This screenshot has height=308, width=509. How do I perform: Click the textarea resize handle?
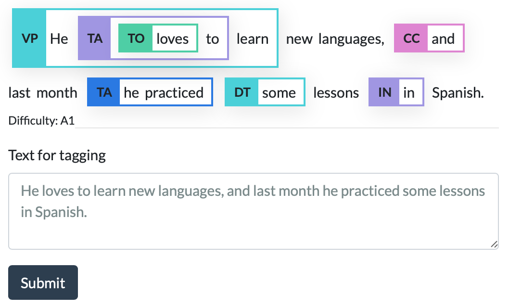(494, 245)
